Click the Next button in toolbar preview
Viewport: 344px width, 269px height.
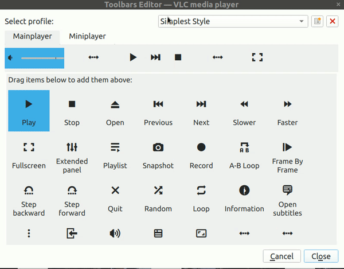pyautogui.click(x=155, y=57)
